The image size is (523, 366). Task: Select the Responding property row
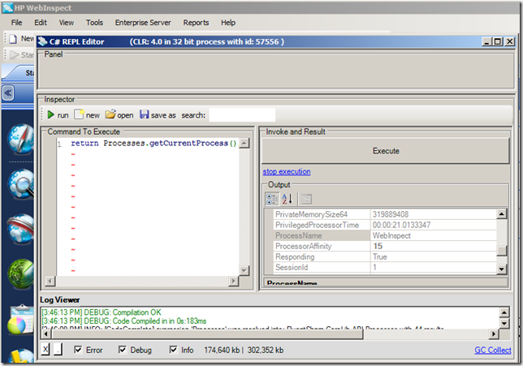tap(385, 257)
